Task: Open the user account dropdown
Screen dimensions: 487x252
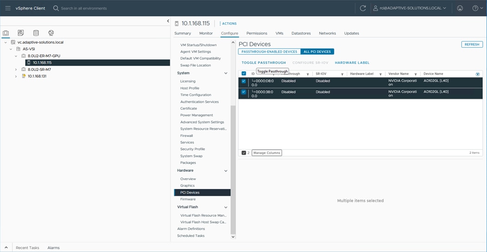Action: [x=410, y=8]
